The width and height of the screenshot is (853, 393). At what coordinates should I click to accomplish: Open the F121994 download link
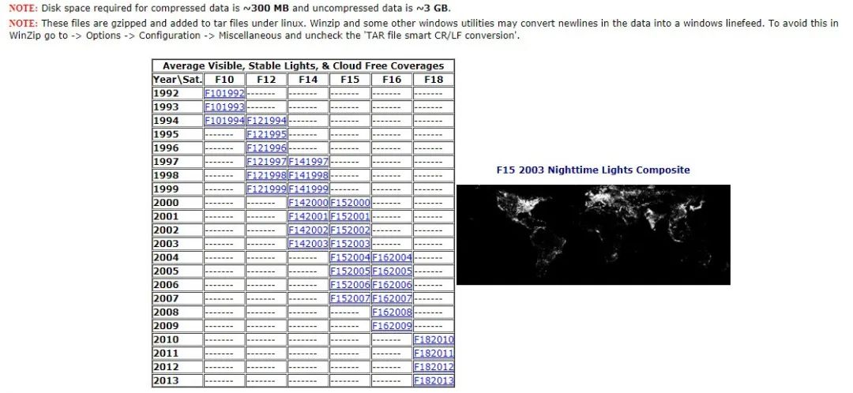pos(267,120)
